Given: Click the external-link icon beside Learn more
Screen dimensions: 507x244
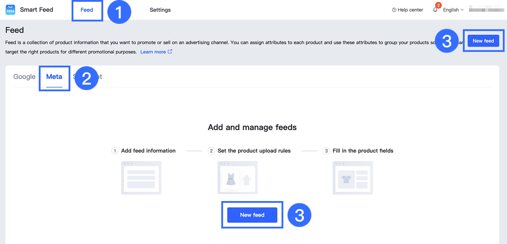Looking at the screenshot, I should (x=170, y=52).
